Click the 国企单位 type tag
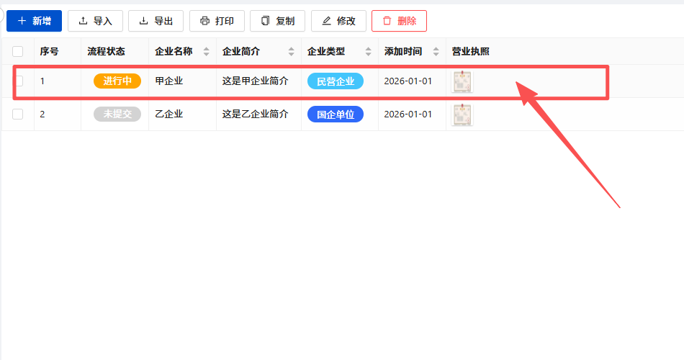This screenshot has width=684, height=360. (x=336, y=114)
